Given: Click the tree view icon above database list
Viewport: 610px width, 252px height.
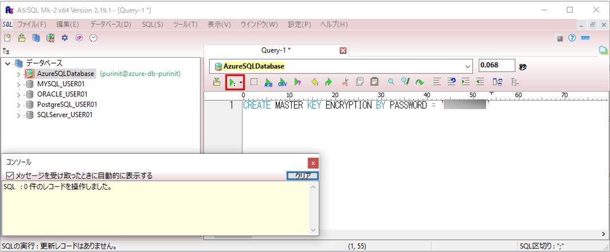Looking at the screenshot, I should 6,51.
